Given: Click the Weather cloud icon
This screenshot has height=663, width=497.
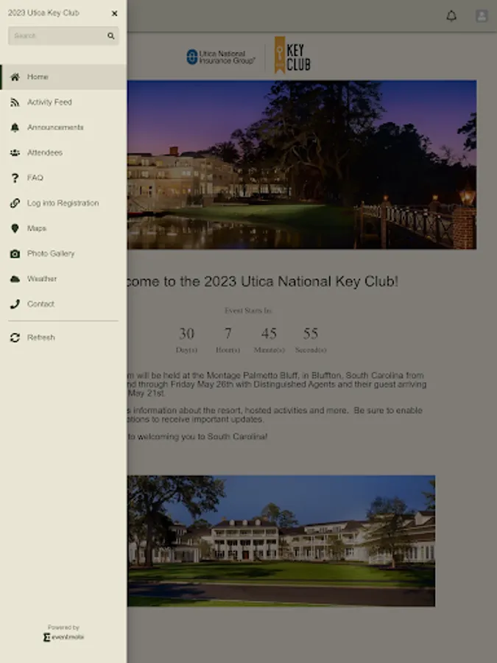Looking at the screenshot, I should click(x=15, y=279).
